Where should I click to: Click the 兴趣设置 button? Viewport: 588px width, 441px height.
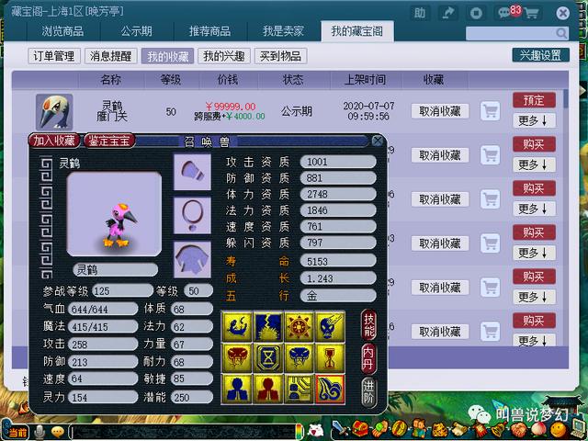540,55
